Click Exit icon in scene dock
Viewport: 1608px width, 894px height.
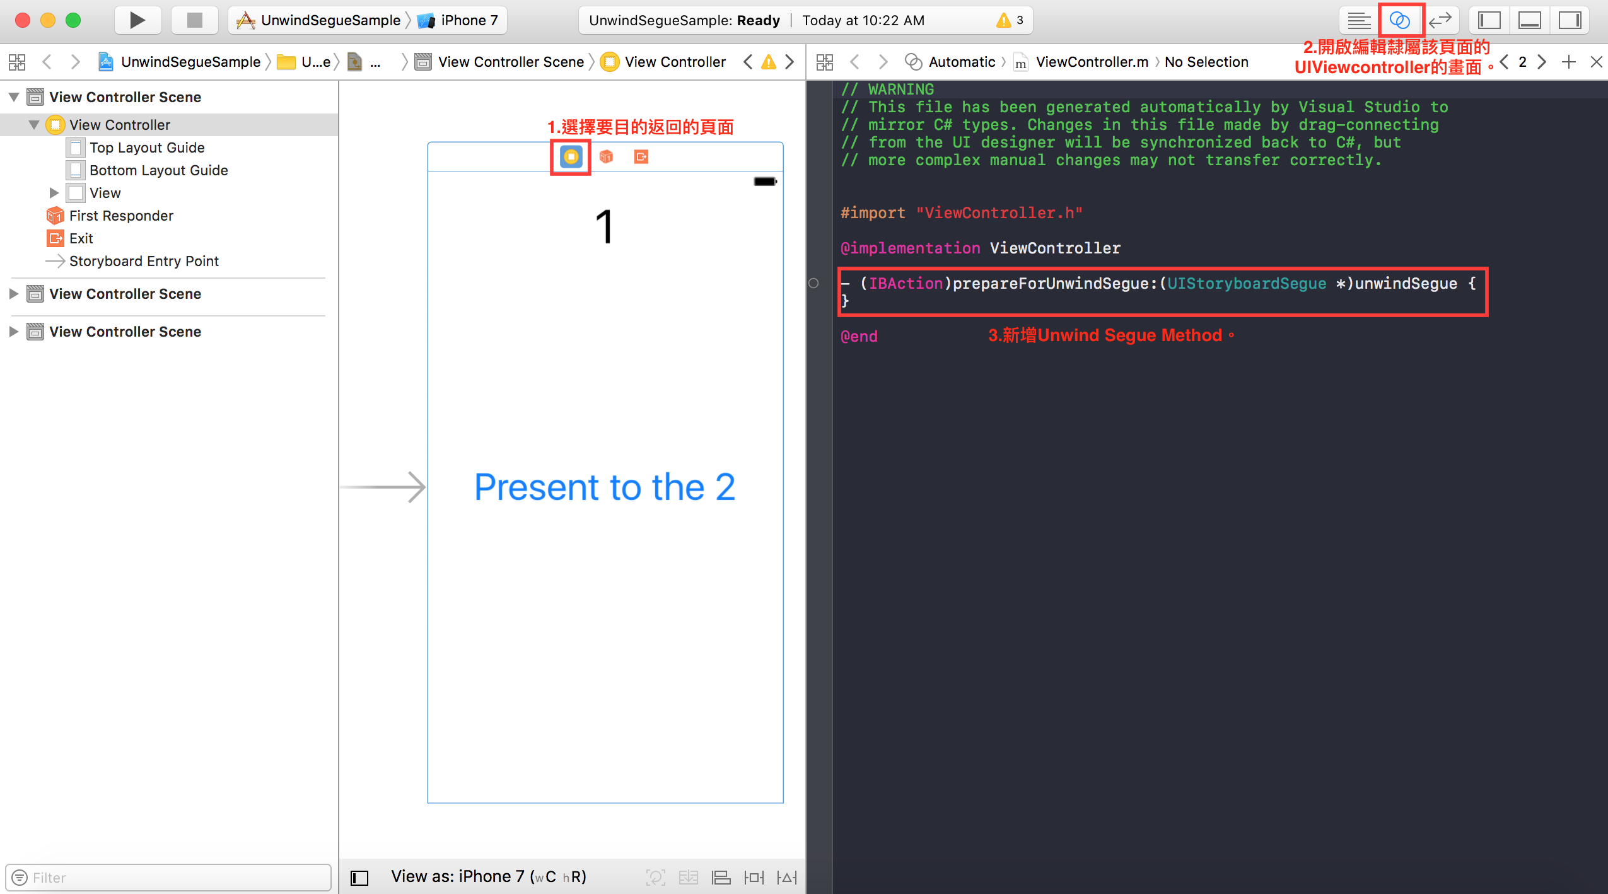click(641, 156)
